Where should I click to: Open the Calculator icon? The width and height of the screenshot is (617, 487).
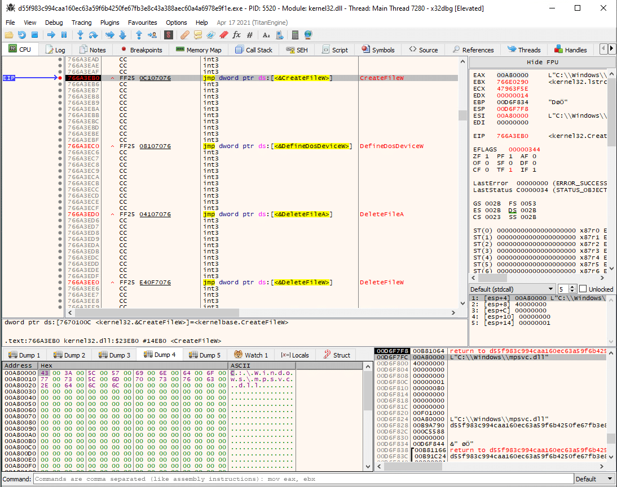click(295, 35)
